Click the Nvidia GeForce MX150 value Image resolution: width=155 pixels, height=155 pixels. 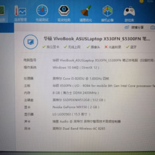pos(76,107)
